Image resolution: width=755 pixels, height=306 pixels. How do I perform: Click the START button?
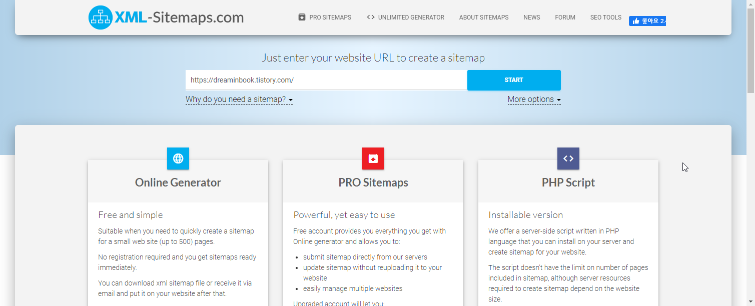coord(514,80)
